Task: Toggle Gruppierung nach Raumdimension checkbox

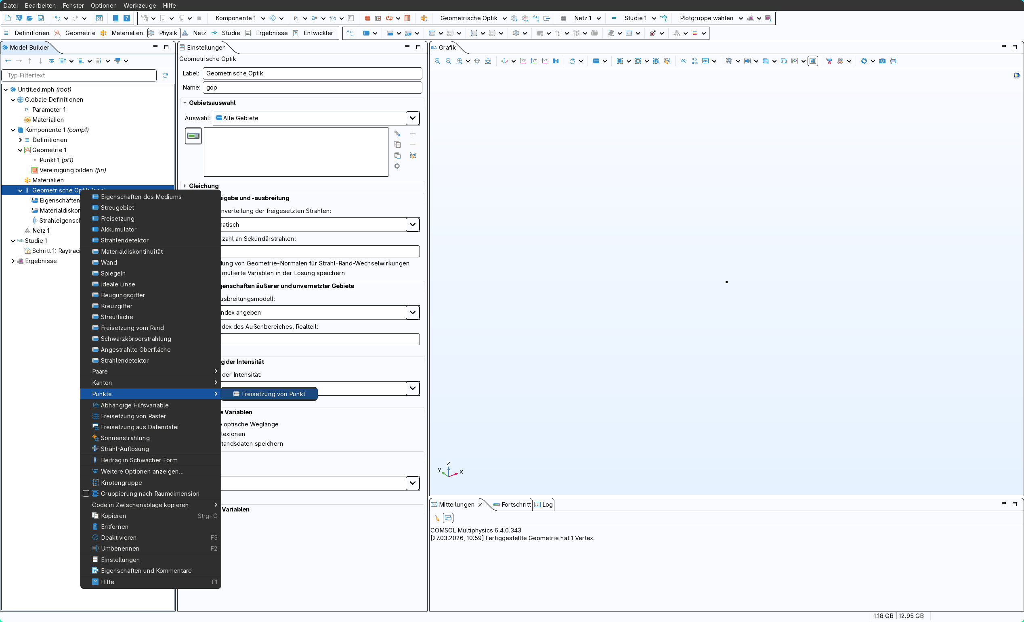Action: point(86,493)
